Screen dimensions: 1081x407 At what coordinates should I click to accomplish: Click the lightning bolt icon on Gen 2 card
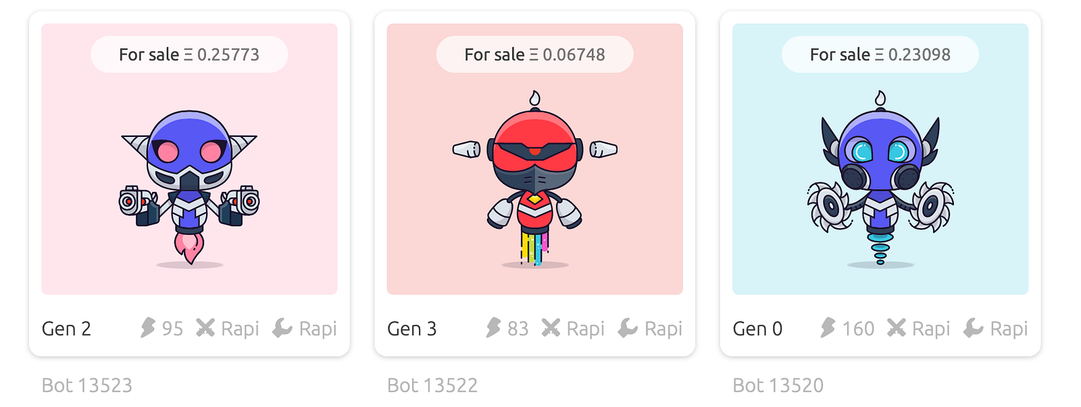coord(147,328)
